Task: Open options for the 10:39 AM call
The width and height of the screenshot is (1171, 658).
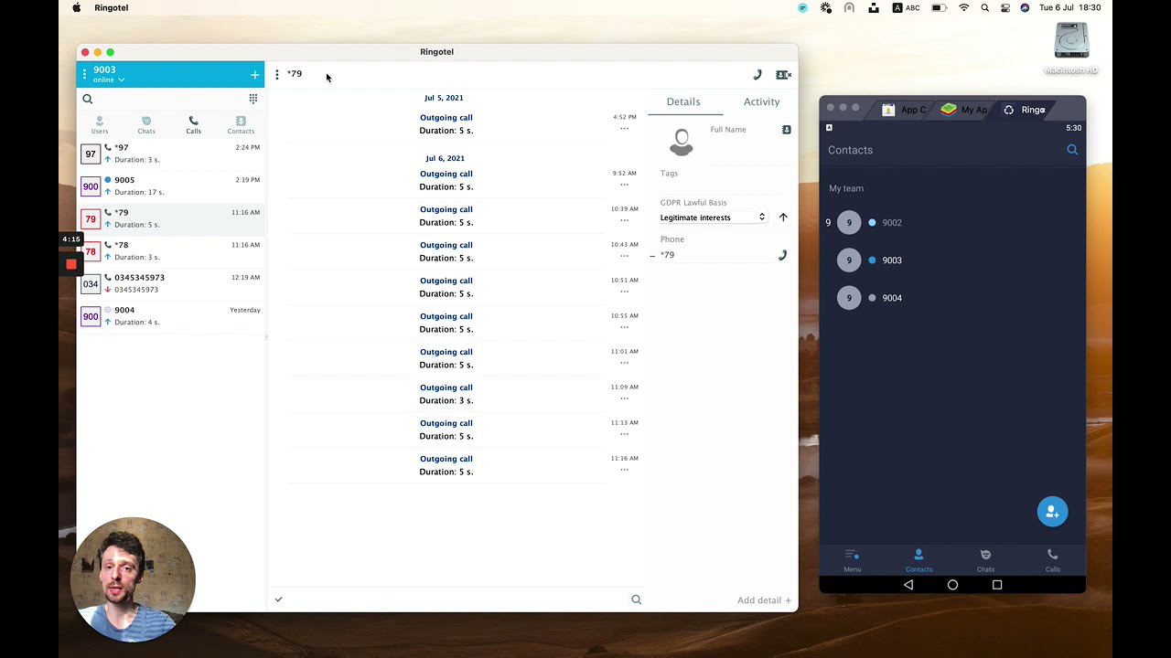Action: click(x=624, y=220)
